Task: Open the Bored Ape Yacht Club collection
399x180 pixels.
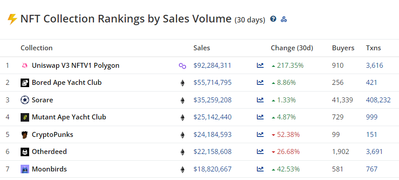Action: coord(66,83)
